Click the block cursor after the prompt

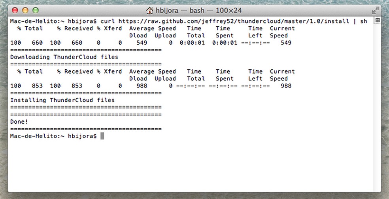pos(102,136)
